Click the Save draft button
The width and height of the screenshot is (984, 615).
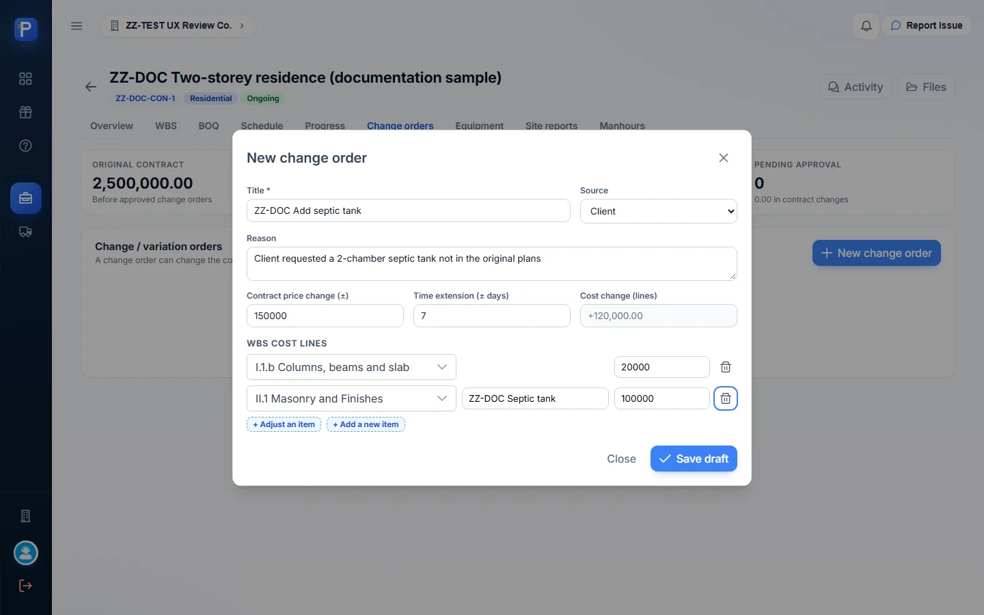pyautogui.click(x=694, y=459)
